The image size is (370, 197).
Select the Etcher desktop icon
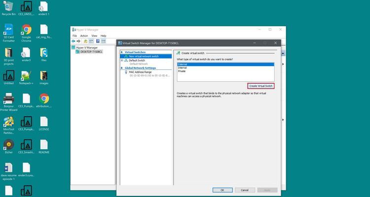coord(8,144)
